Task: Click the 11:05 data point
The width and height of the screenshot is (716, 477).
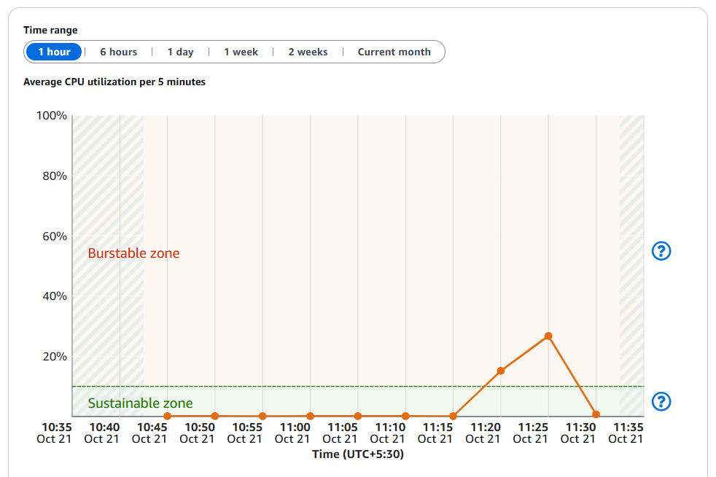Action: click(x=358, y=416)
